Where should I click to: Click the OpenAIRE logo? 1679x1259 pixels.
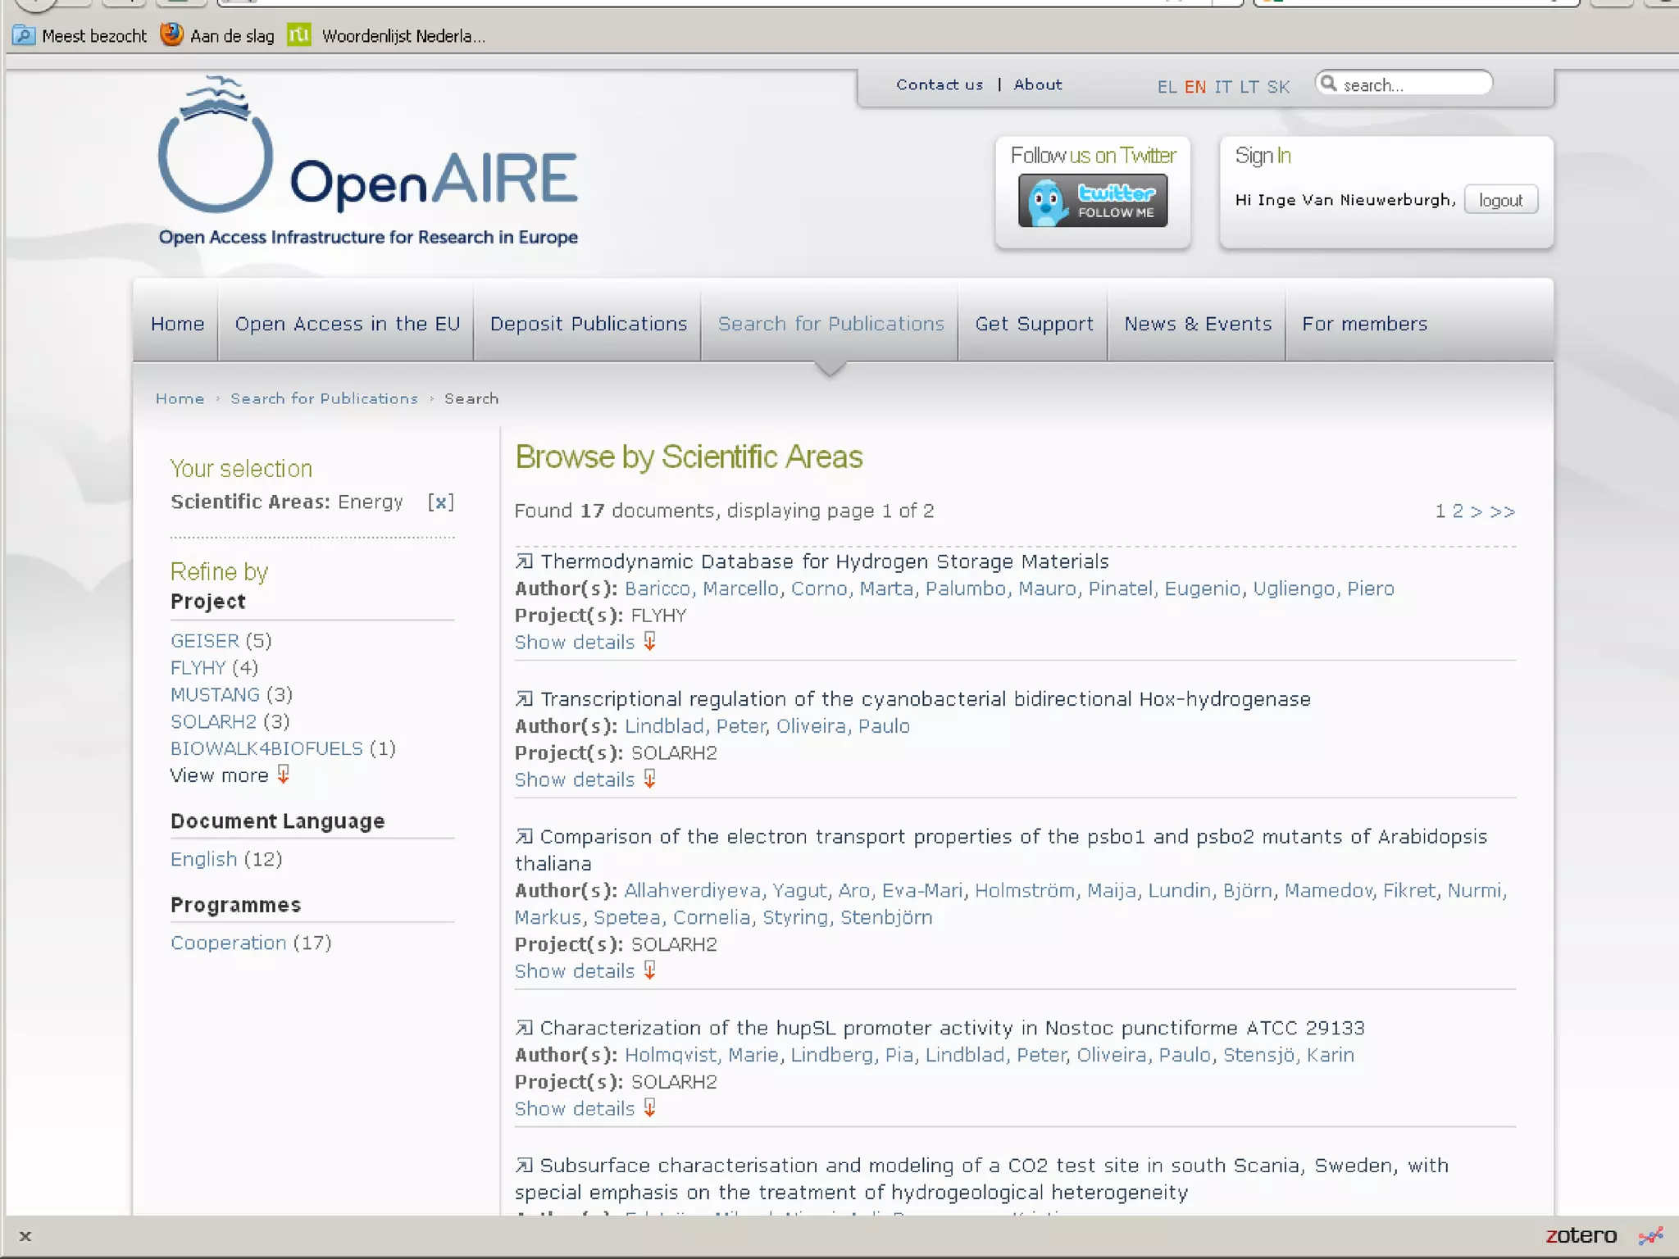coord(368,161)
